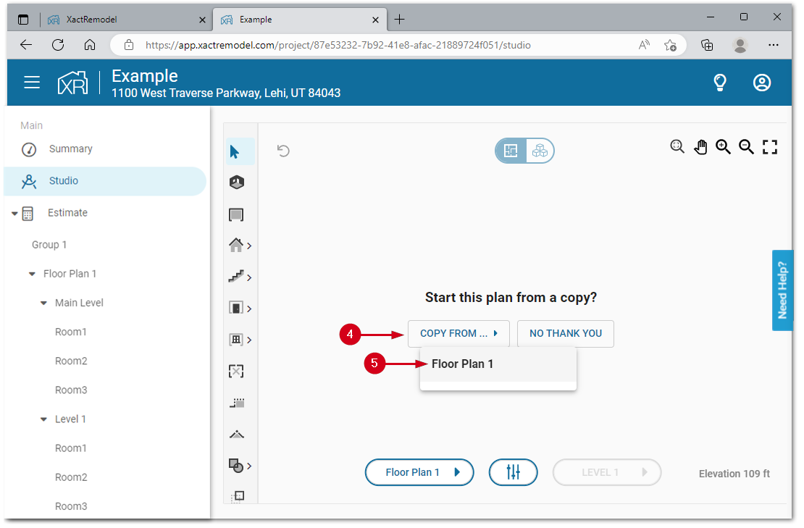Choose Floor Plan 1 from the popup menu
Viewport: 804px width, 528px height.
click(x=462, y=364)
